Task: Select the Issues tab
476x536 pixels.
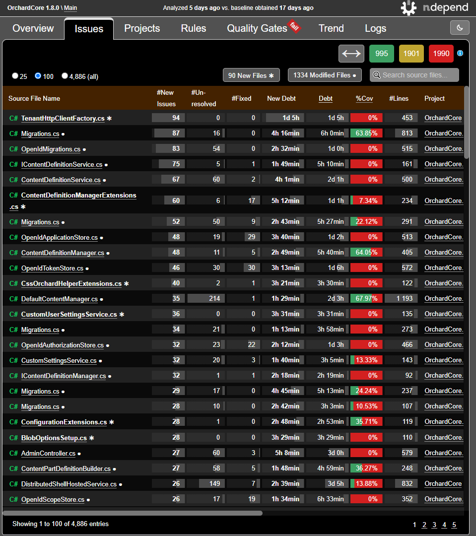Action: point(89,29)
